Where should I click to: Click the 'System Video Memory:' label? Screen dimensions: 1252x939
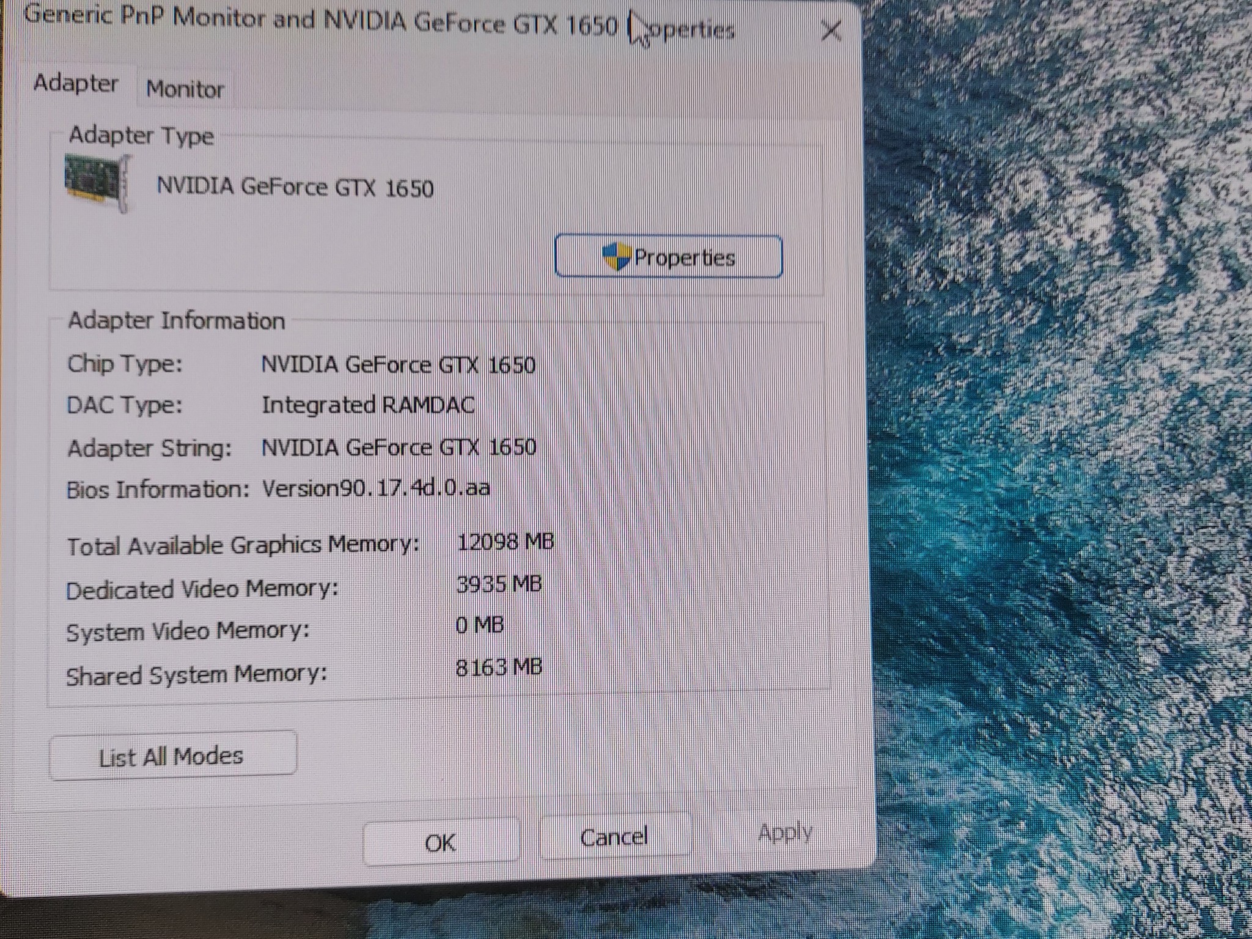click(188, 632)
